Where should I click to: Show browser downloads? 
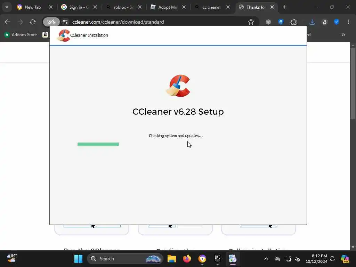tap(312, 22)
